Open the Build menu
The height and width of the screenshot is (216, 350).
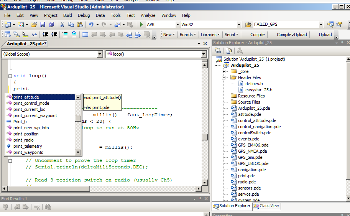click(x=67, y=15)
